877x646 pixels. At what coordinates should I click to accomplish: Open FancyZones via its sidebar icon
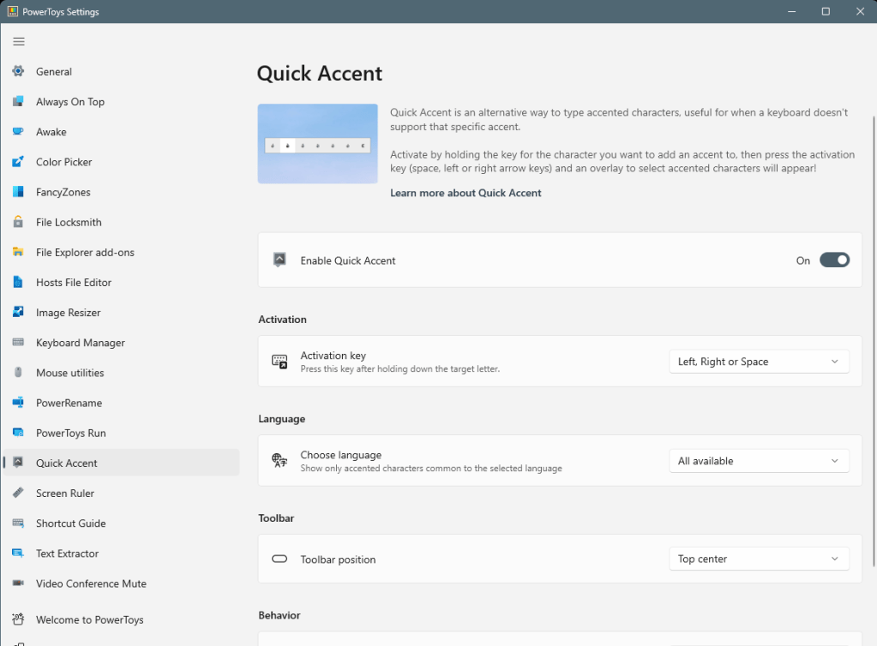[18, 192]
